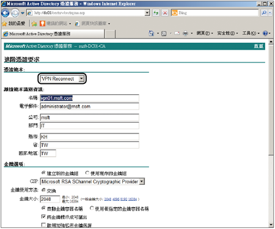Open the Safety (安全性) menu
This screenshot has width=275, height=229.
pyautogui.click(x=227, y=33)
